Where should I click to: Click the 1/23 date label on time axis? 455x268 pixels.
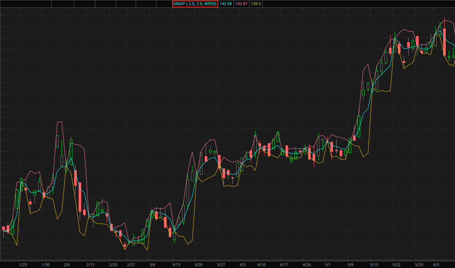coord(23,265)
